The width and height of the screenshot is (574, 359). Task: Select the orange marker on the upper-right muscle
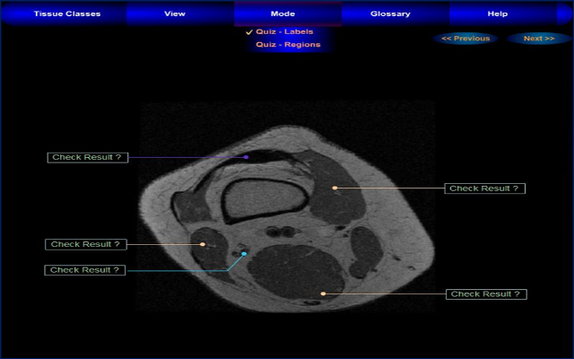coord(335,188)
